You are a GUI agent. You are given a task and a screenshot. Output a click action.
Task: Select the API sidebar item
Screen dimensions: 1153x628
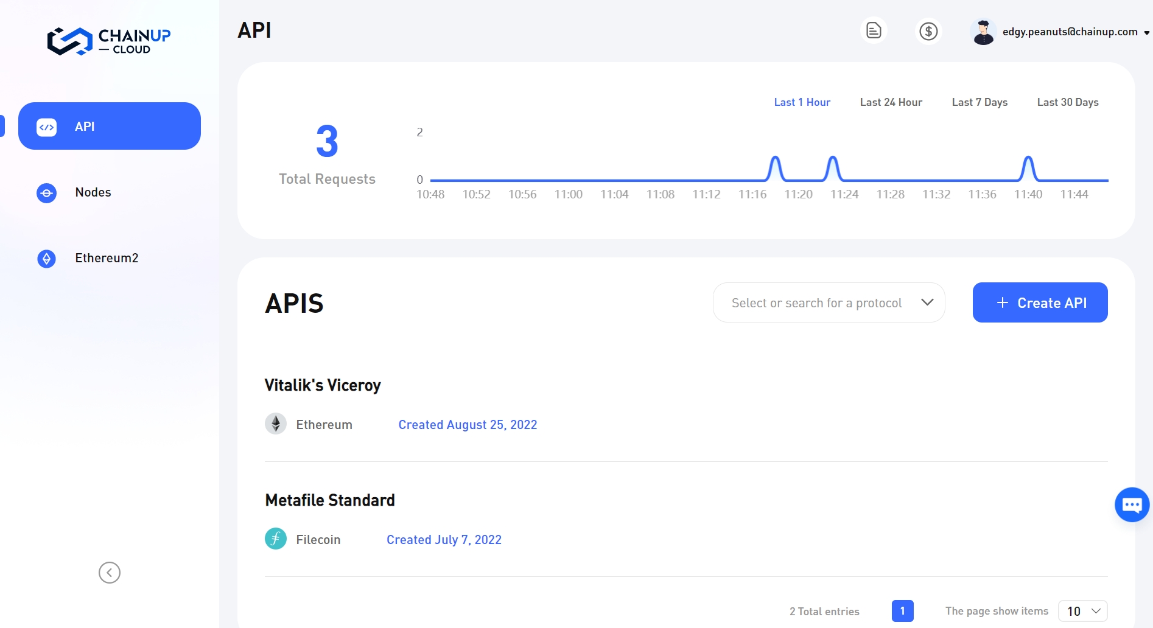pos(110,126)
